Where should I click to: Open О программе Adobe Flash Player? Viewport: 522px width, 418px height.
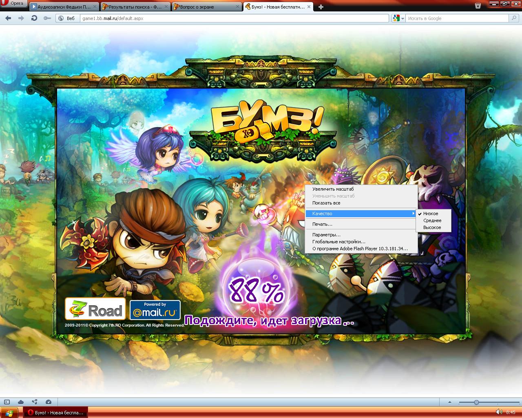[x=361, y=249]
